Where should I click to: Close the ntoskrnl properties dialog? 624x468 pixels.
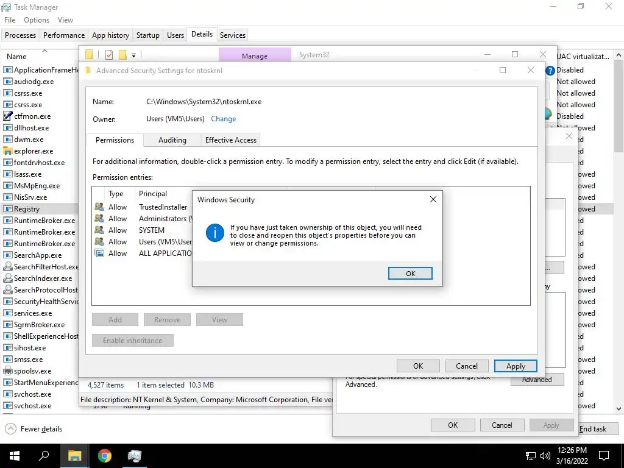[569, 136]
